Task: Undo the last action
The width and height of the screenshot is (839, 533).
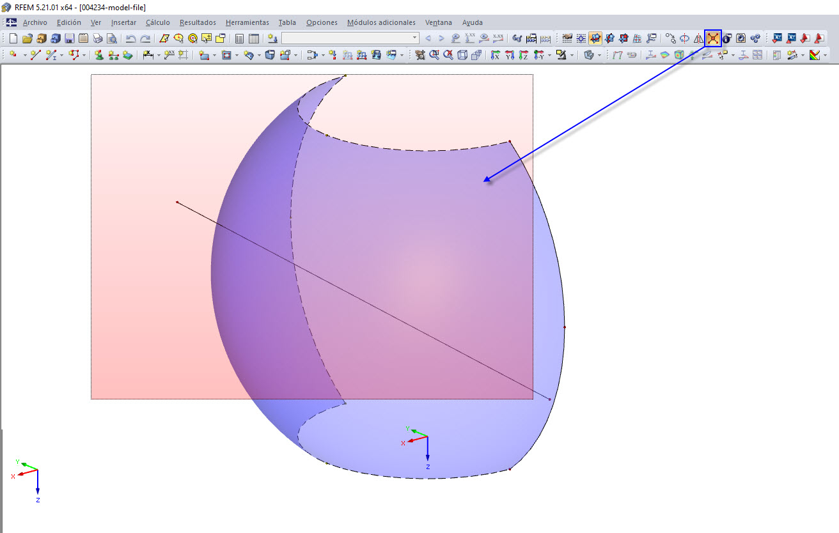Action: coord(131,38)
